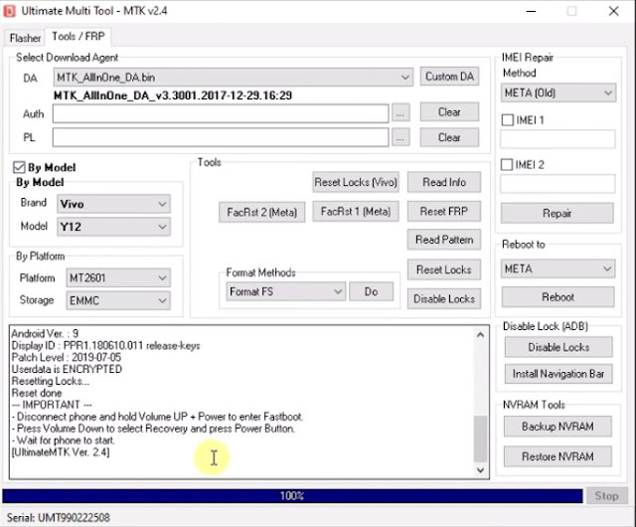Viewport: 636px width, 527px height.
Task: Open the DA file dropdown
Action: [x=234, y=78]
